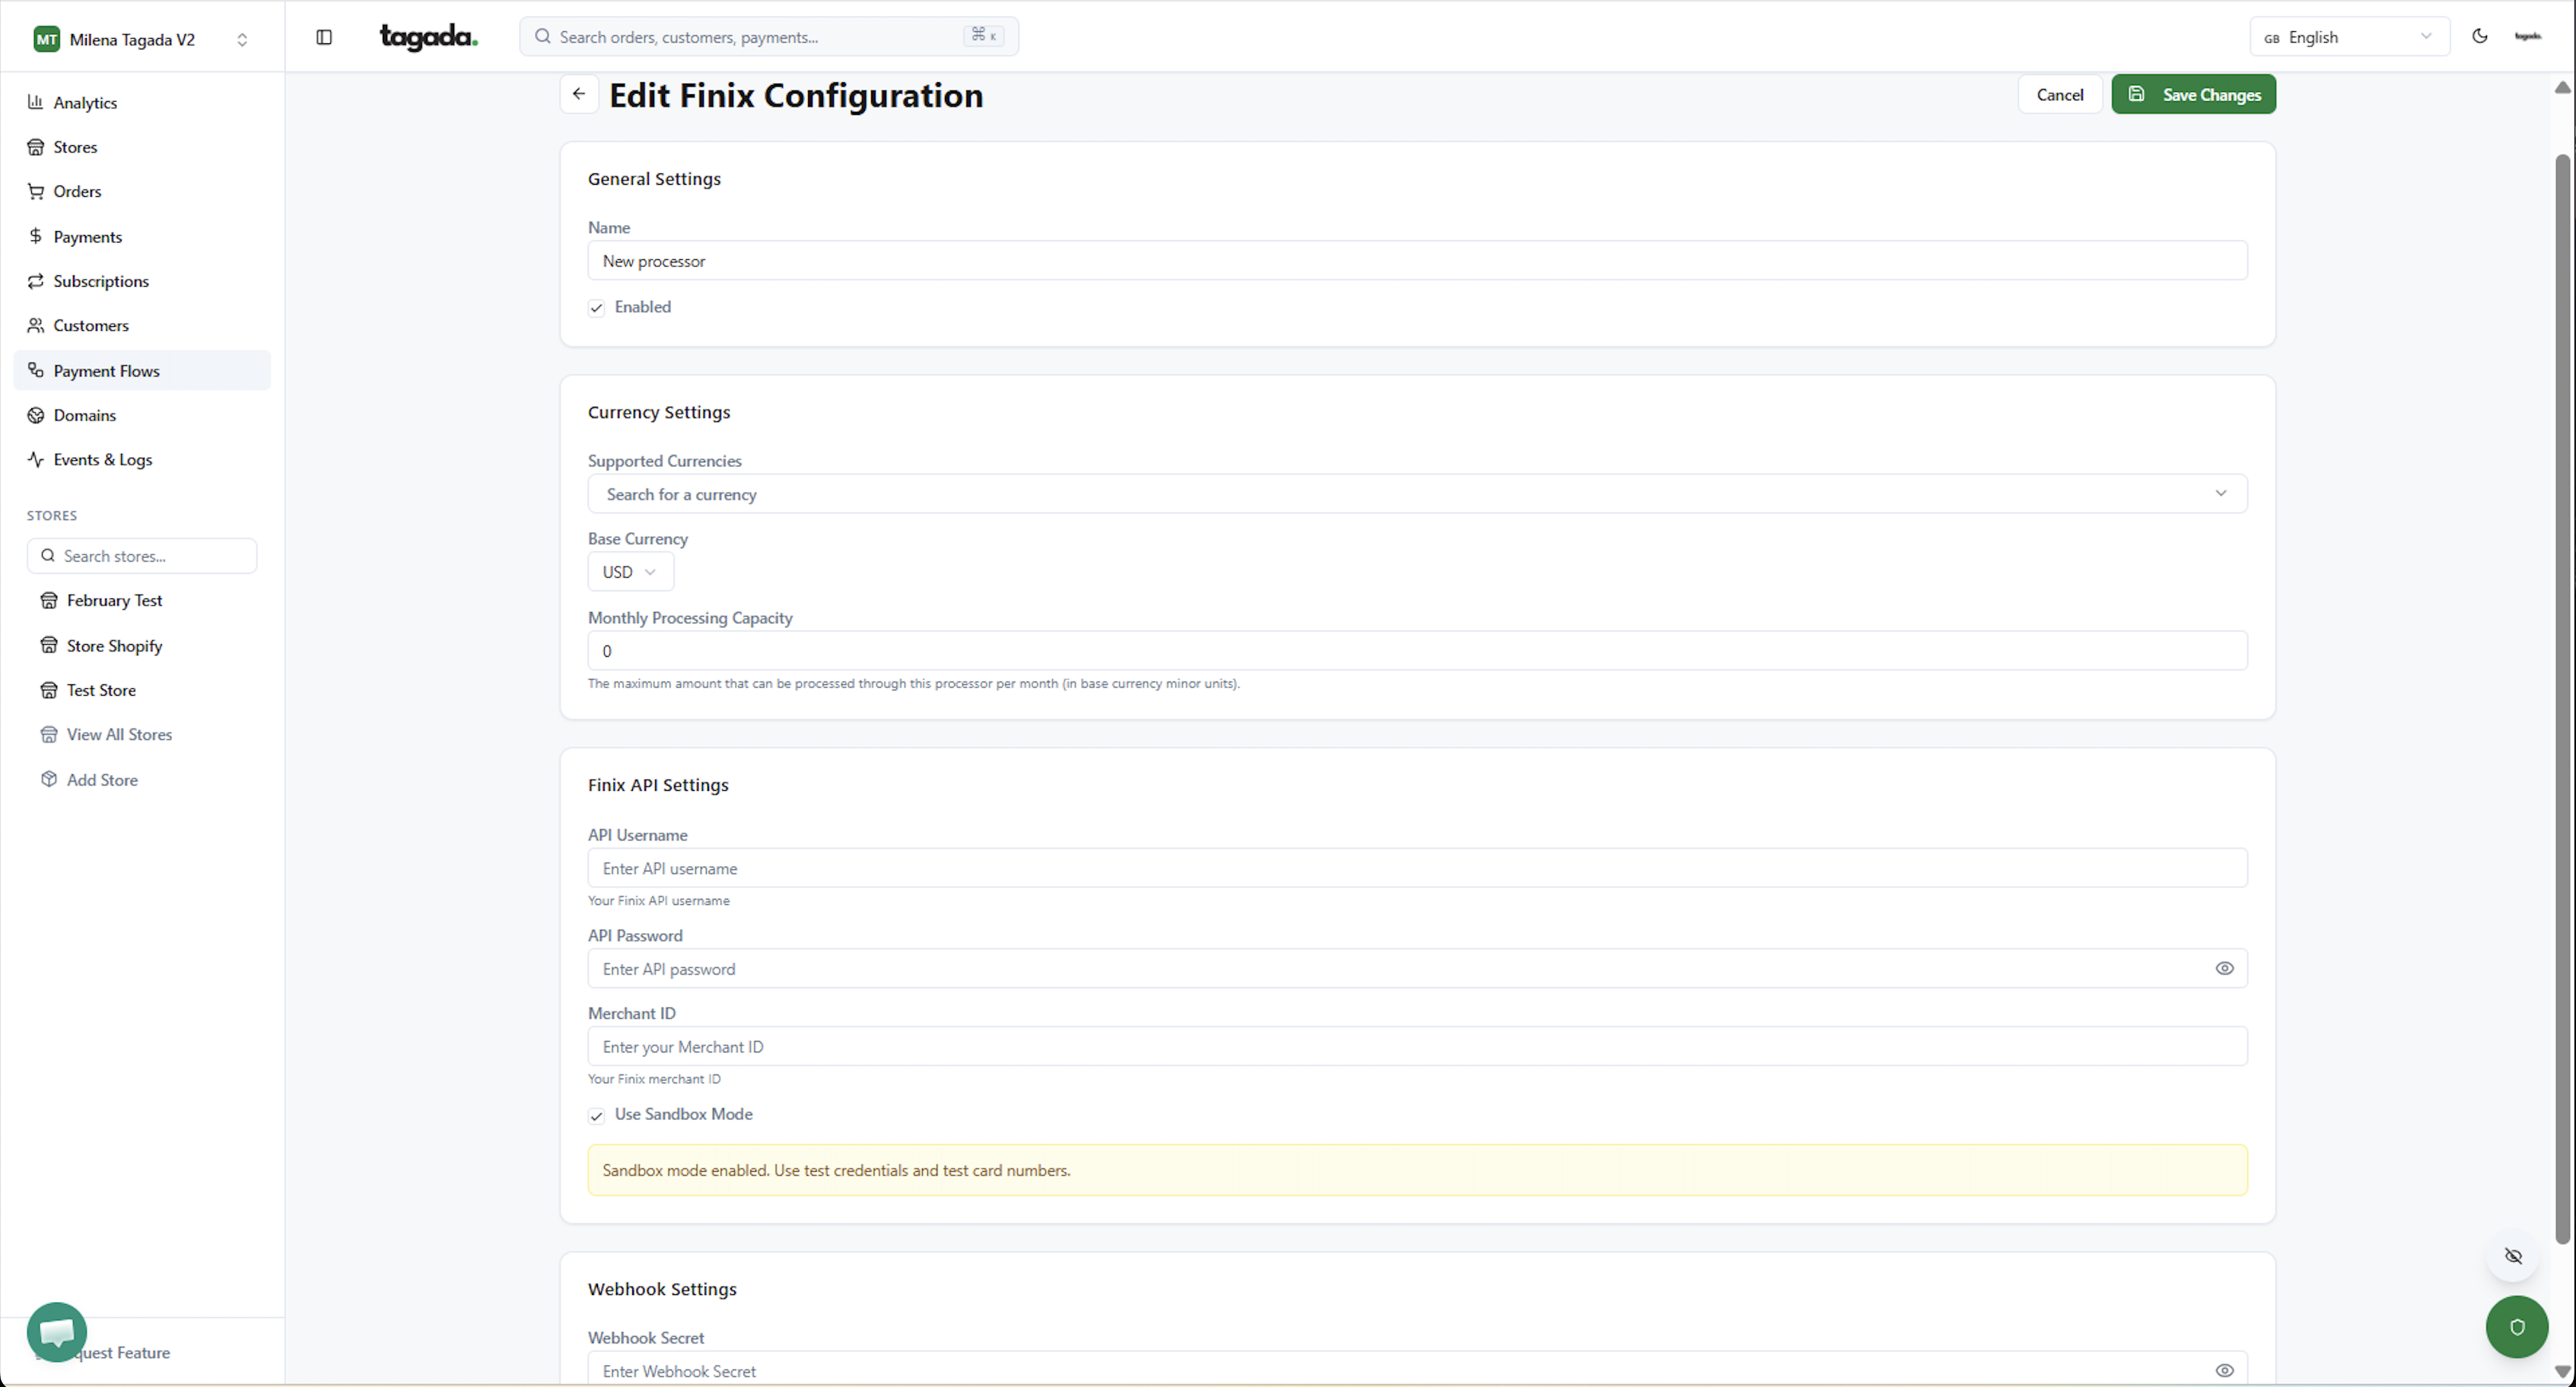Open the English language selector
The height and width of the screenshot is (1387, 2576).
click(x=2348, y=37)
